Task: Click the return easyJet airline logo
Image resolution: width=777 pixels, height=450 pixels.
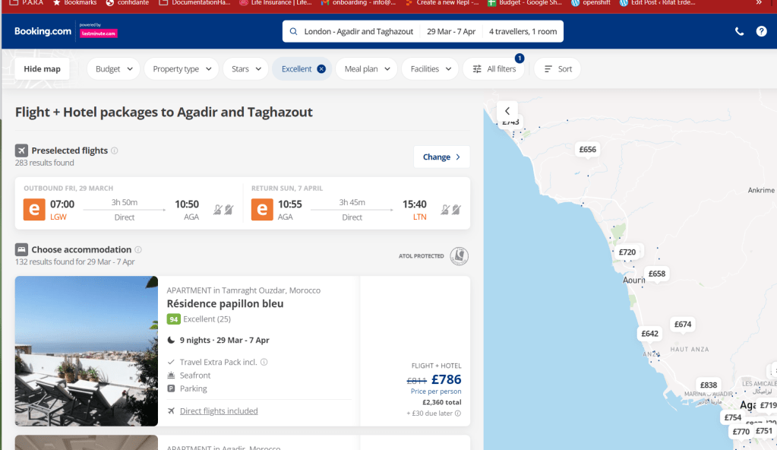Action: pos(262,209)
